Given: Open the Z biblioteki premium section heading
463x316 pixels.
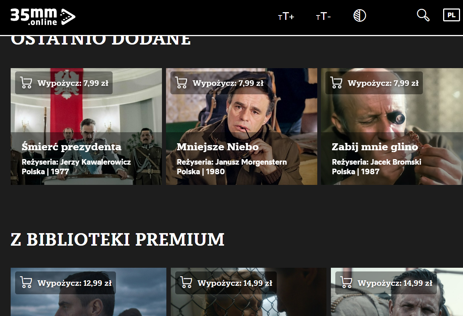Looking at the screenshot, I should coord(117,240).
